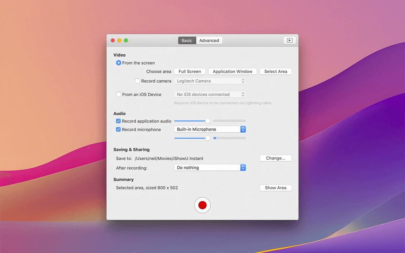
Task: Click the No iOS devices connected selector arrows
Action: coord(243,94)
